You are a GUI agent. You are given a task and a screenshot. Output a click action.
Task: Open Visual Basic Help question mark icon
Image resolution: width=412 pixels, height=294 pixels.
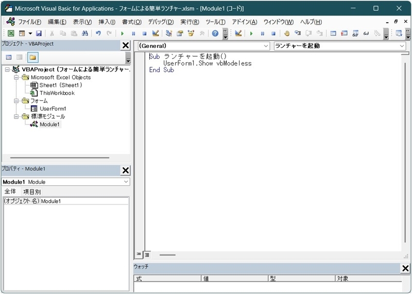[215, 33]
